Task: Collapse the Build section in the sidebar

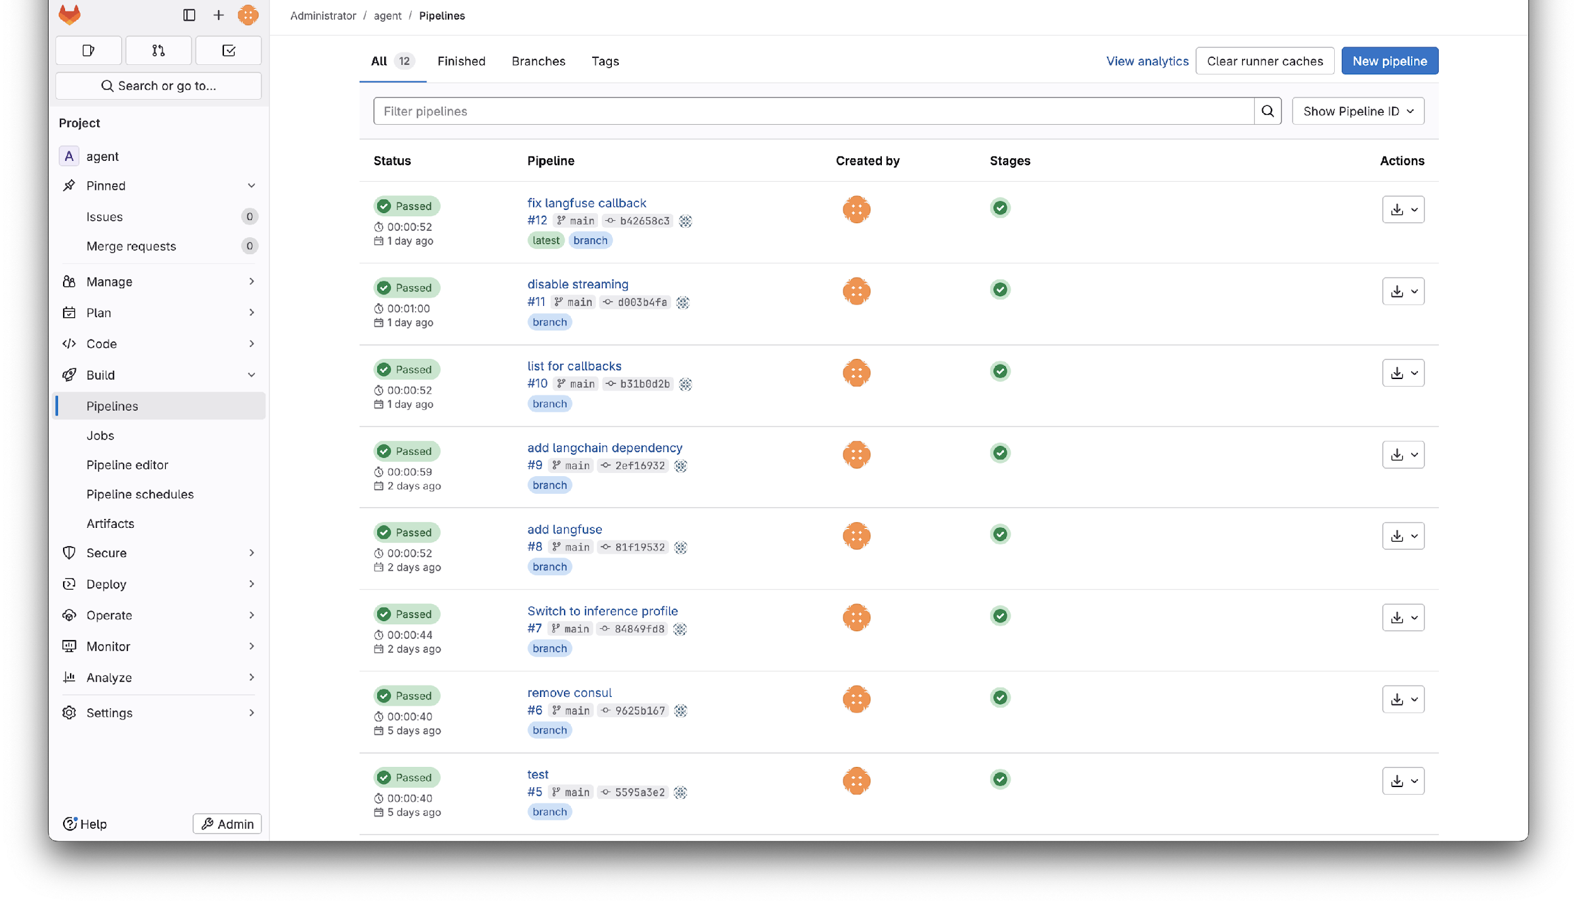Action: [x=252, y=375]
